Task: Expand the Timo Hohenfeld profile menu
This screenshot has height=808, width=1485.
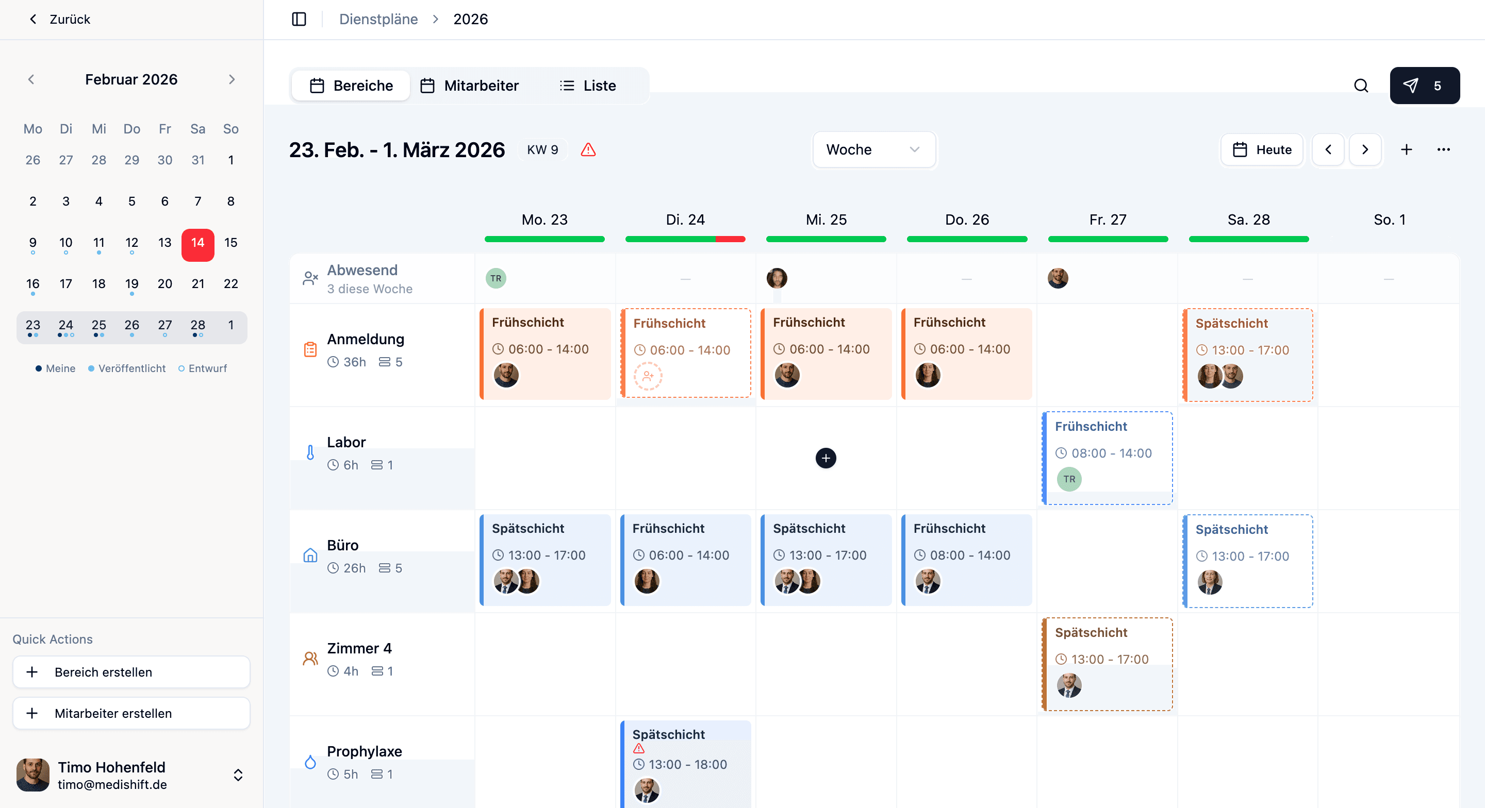Action: click(x=238, y=775)
